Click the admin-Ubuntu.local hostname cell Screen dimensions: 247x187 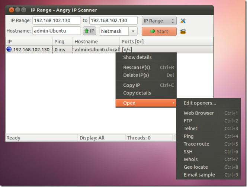(x=96, y=49)
